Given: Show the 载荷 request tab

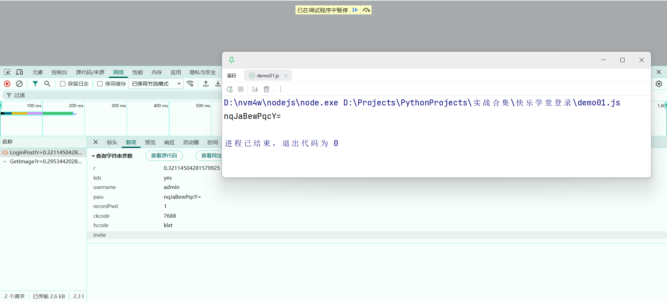Looking at the screenshot, I should click(131, 142).
